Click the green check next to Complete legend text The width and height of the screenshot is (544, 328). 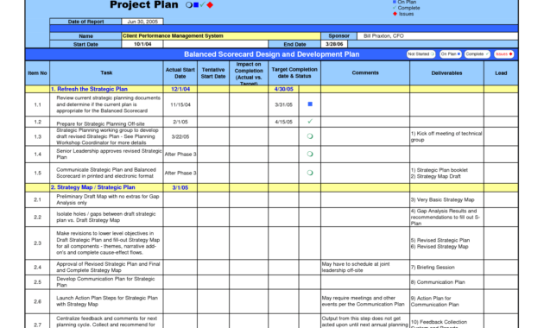[x=395, y=8]
